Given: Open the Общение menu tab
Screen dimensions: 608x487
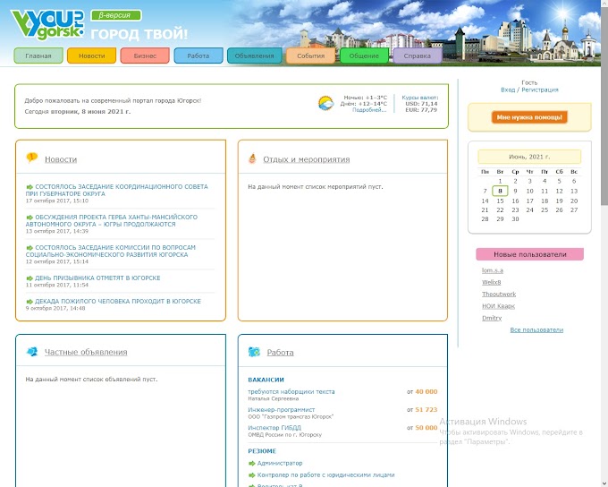Looking at the screenshot, I should (x=364, y=56).
